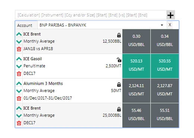This screenshot has width=194, height=138.
Task: Move the ICE Gasoil row down
Action: pos(19,66)
